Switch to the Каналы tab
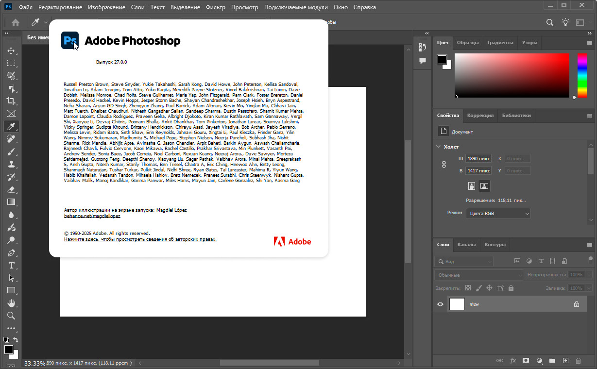Image resolution: width=597 pixels, height=369 pixels. point(466,244)
